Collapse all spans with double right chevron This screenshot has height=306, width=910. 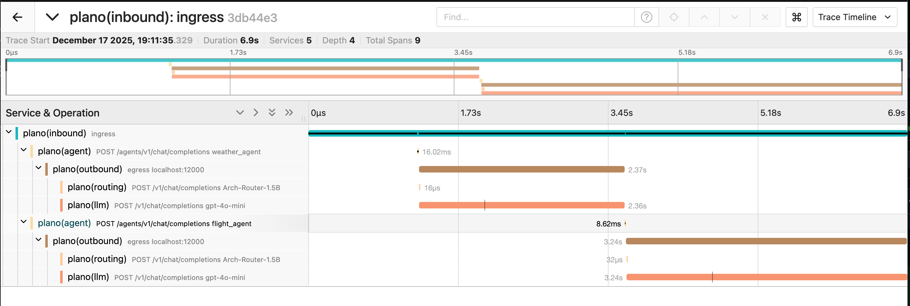[x=289, y=113]
